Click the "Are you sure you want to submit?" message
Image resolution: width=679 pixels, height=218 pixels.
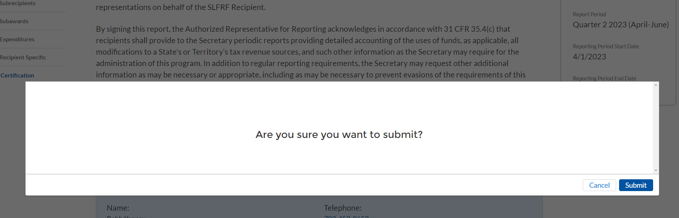tap(339, 135)
